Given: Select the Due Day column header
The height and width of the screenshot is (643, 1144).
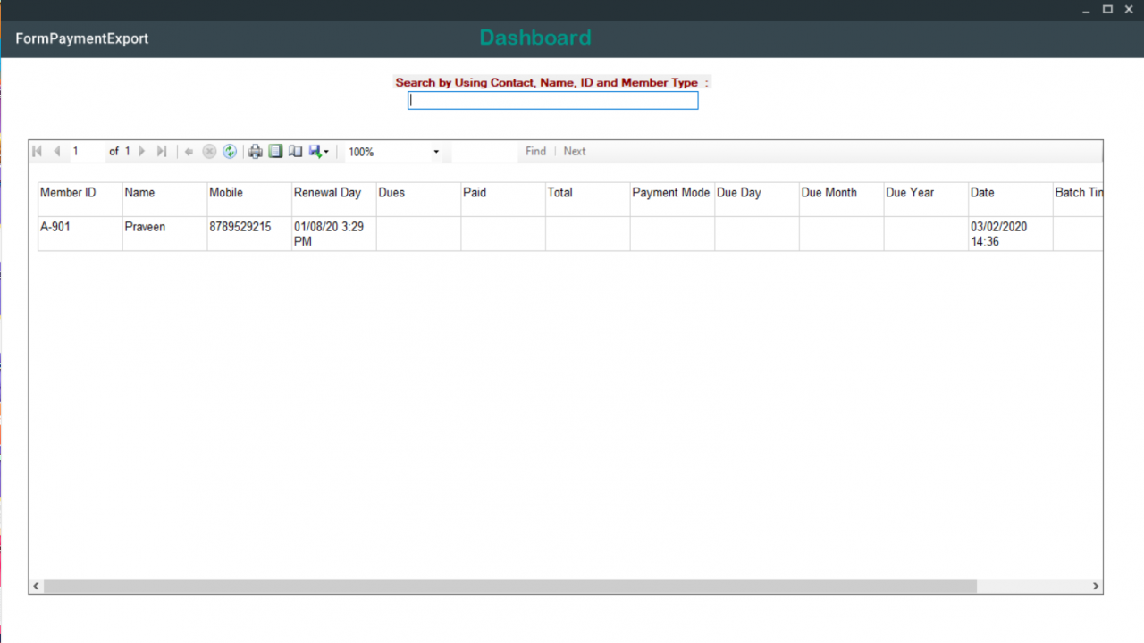Looking at the screenshot, I should point(757,199).
